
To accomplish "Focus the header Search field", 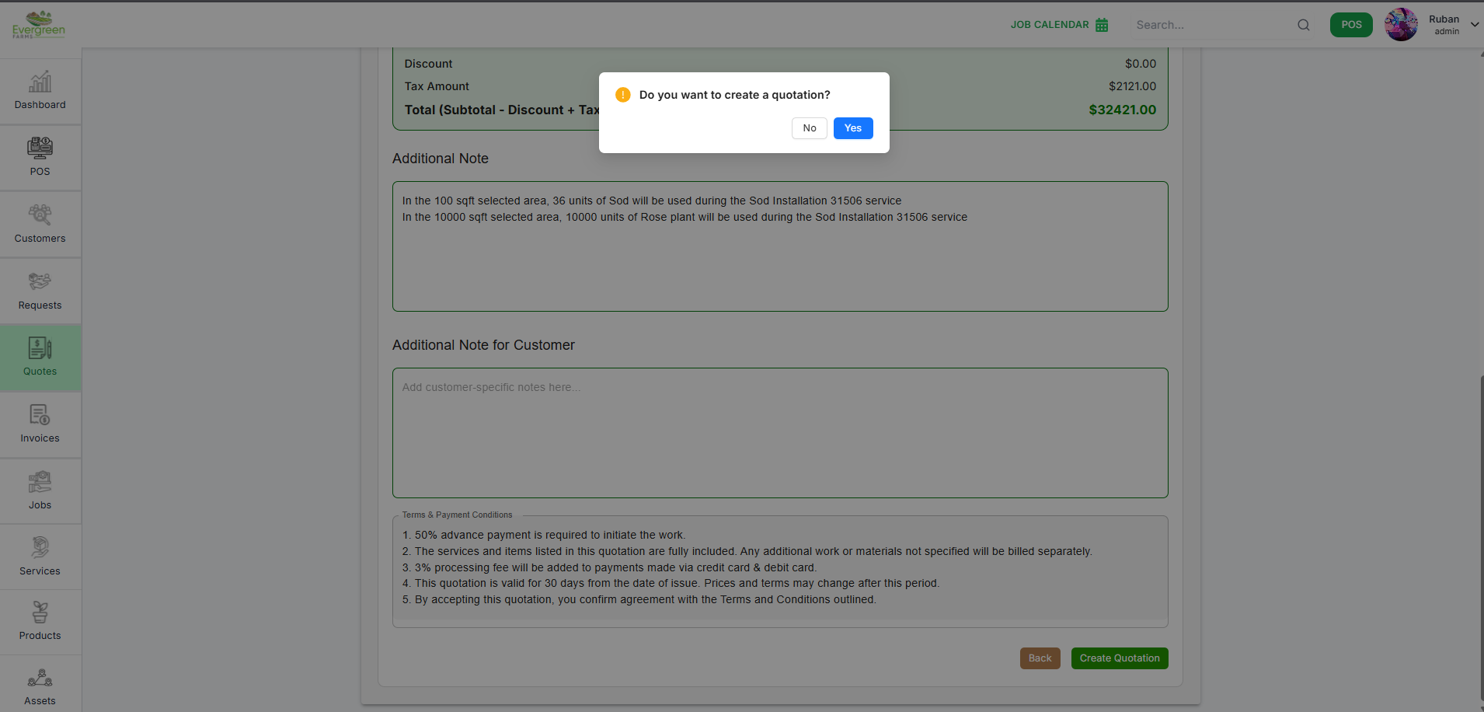I will (x=1212, y=25).
